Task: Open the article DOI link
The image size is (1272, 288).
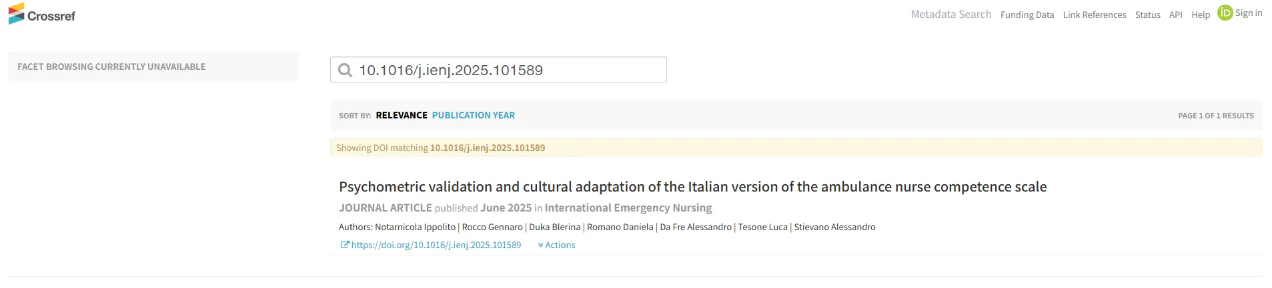Action: coord(436,245)
